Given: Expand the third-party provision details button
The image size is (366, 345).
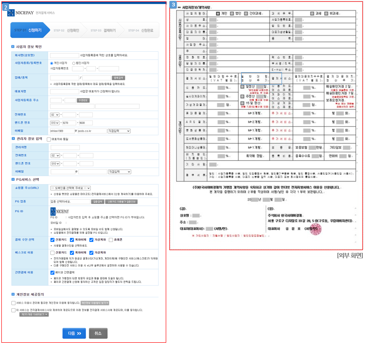Looking at the screenshot, I should click(34, 315).
